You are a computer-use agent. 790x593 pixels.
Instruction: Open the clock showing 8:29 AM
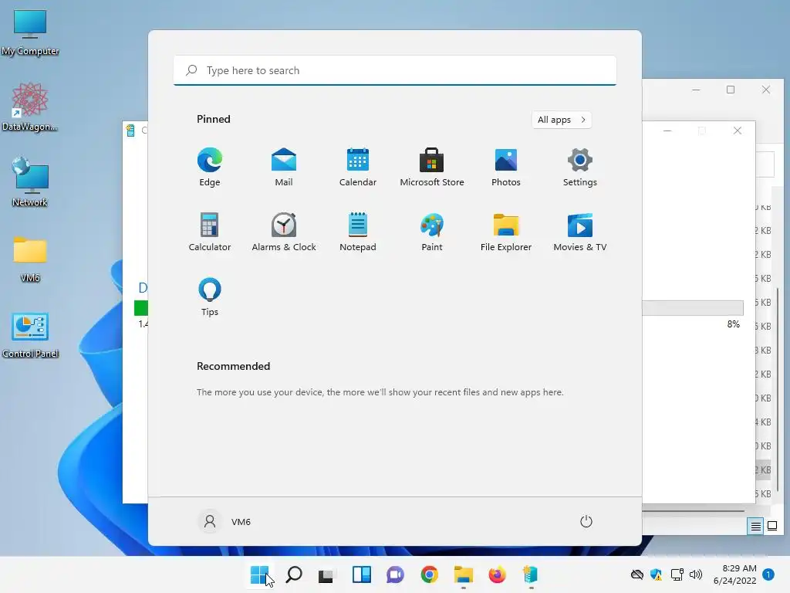734,574
